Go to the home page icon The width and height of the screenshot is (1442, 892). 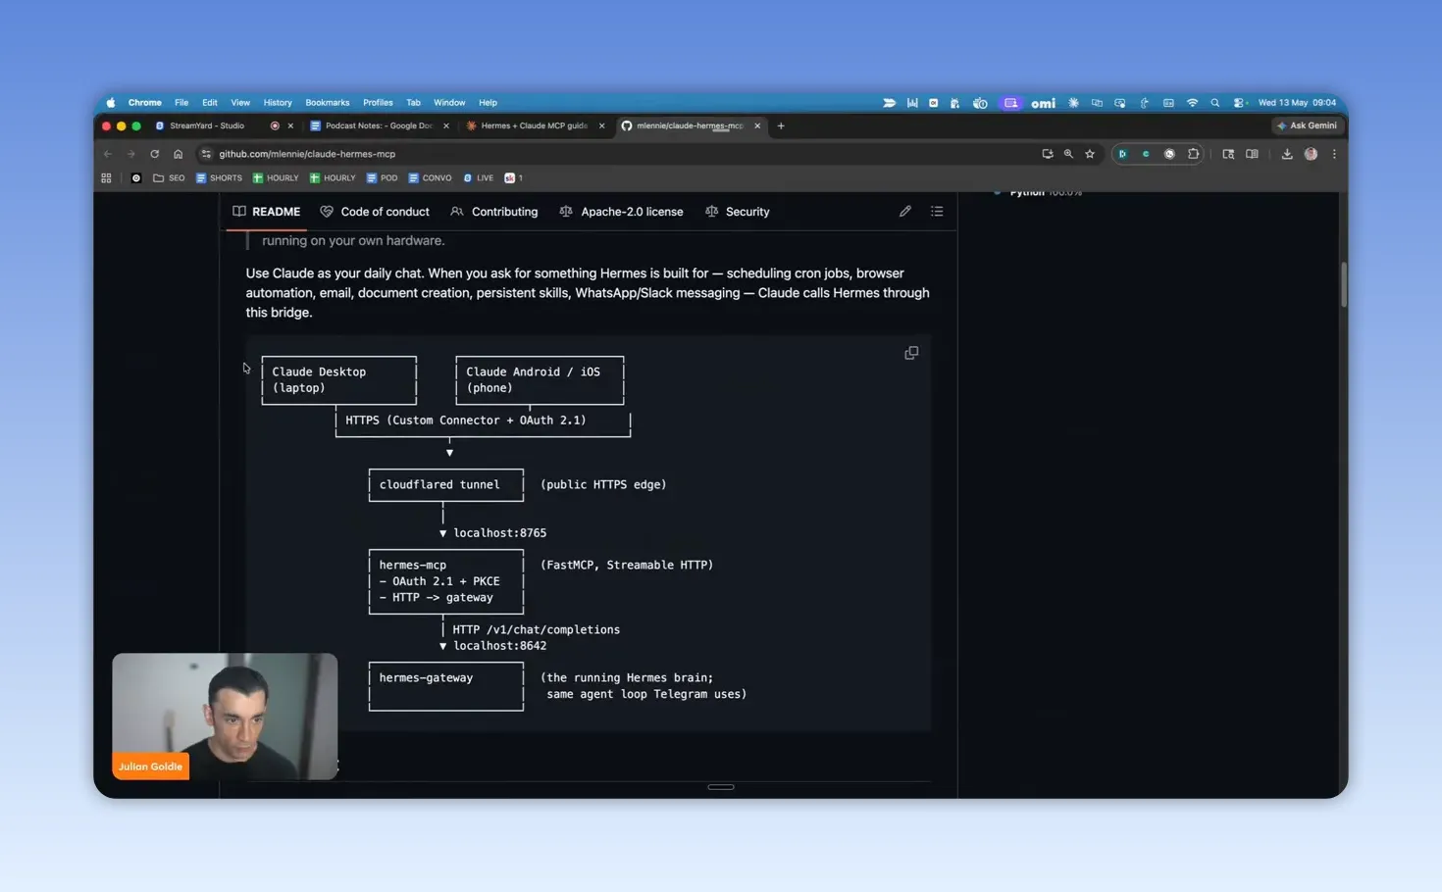click(x=178, y=154)
